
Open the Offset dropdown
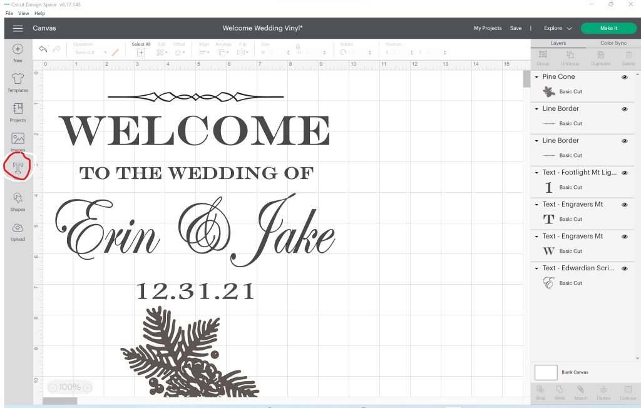click(180, 53)
